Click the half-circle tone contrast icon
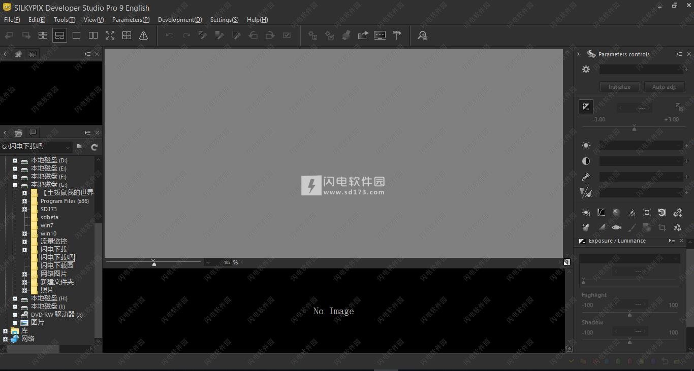This screenshot has height=371, width=694. [586, 161]
